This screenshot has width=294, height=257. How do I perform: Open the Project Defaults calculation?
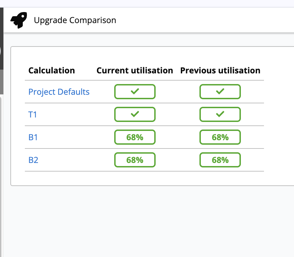(x=59, y=92)
